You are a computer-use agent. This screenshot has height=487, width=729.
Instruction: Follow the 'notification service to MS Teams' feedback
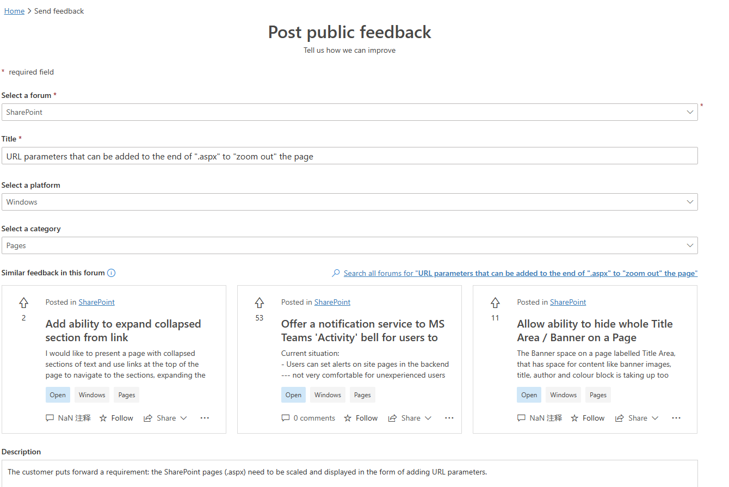pos(361,418)
